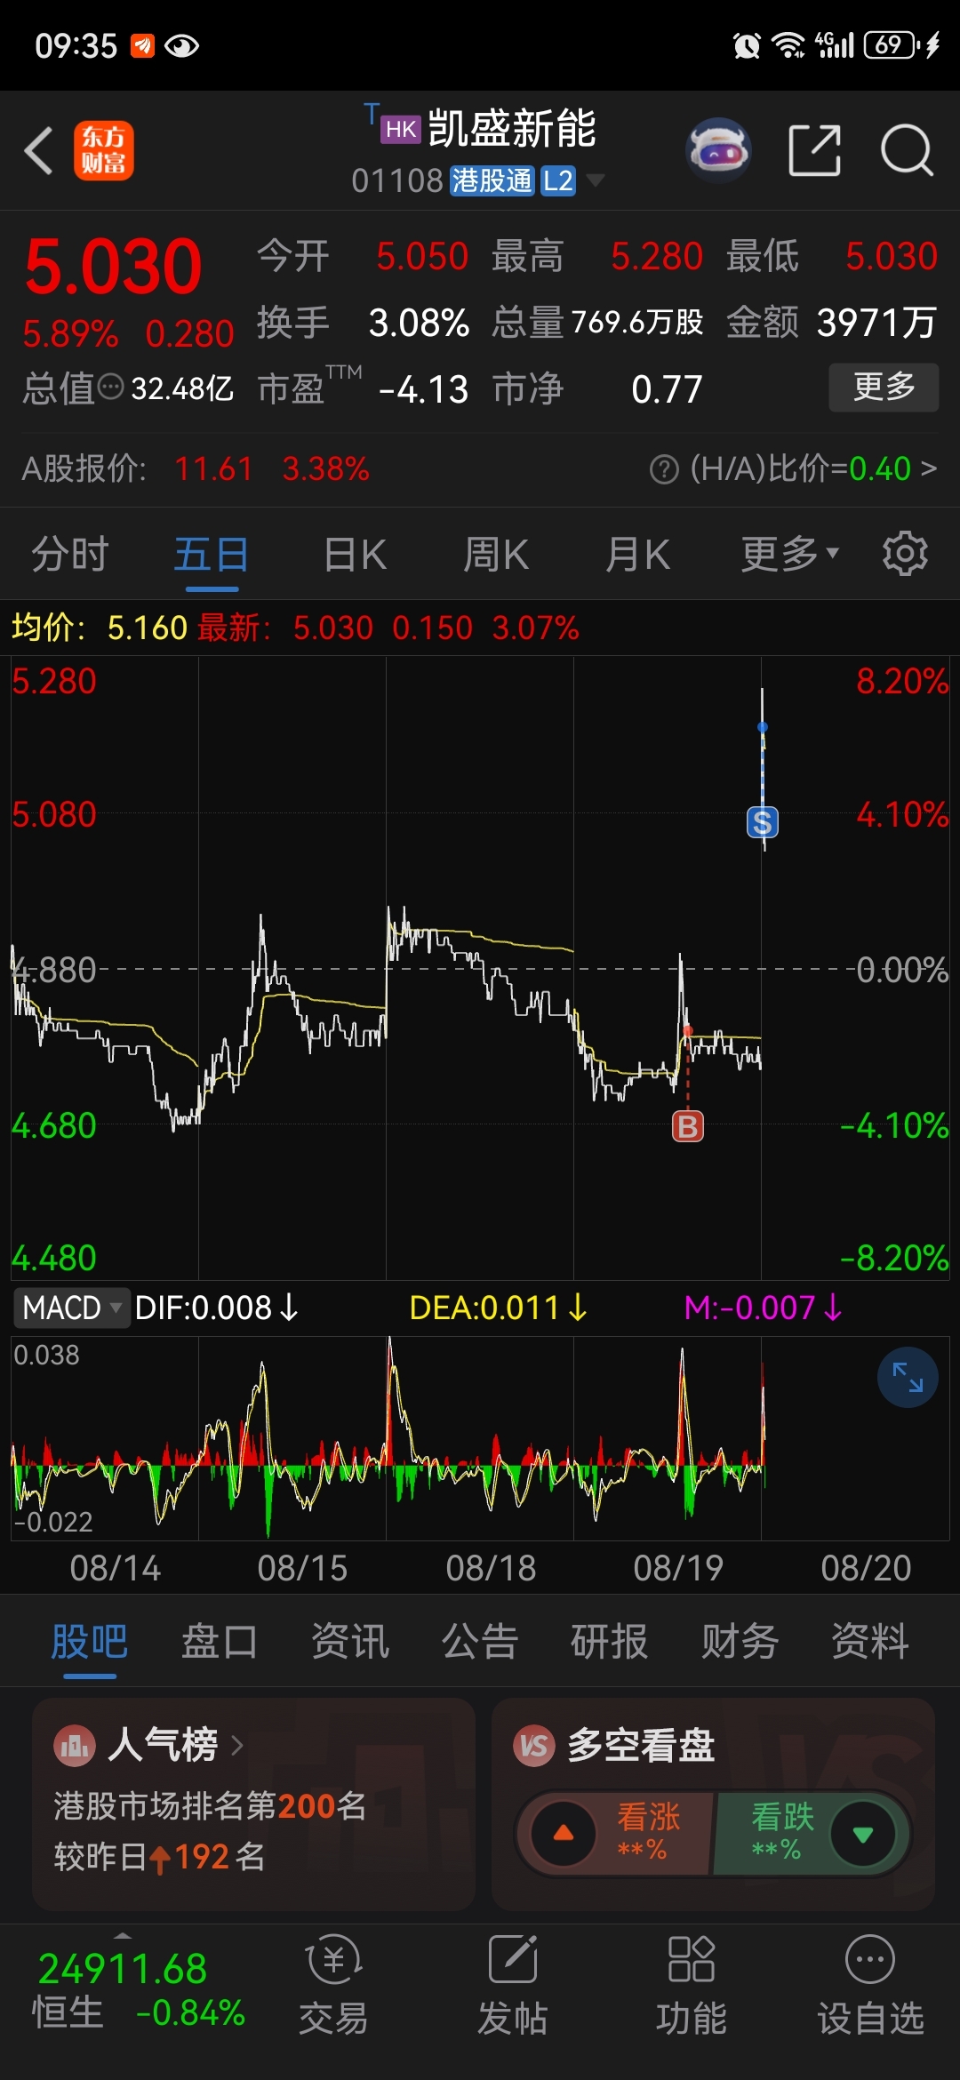Switch to 分时 chart tab
Image resolution: width=960 pixels, height=2080 pixels.
(x=70, y=555)
